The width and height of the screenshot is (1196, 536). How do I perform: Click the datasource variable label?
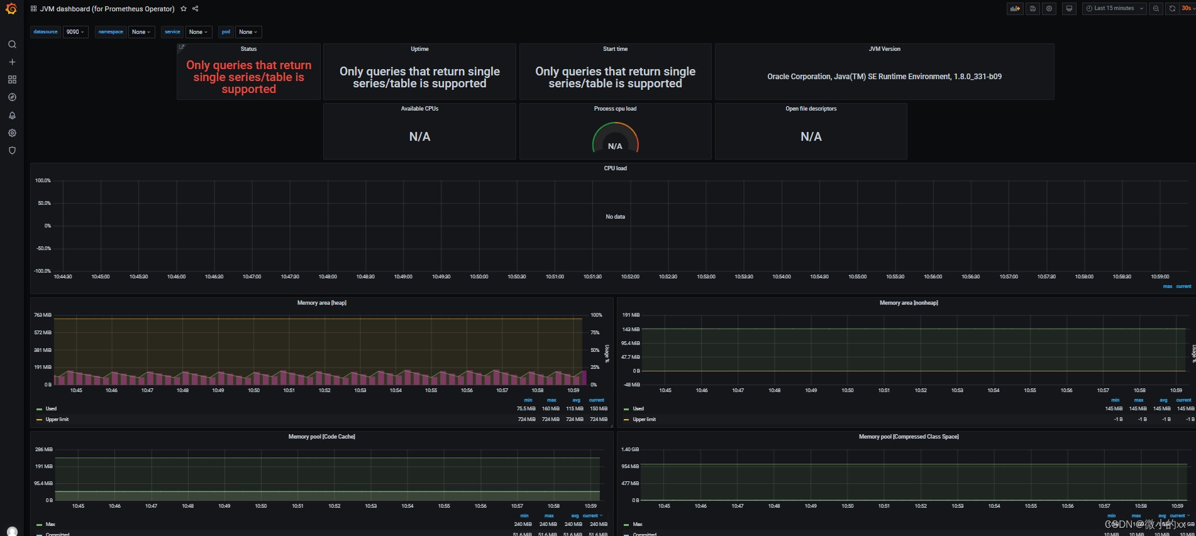45,32
